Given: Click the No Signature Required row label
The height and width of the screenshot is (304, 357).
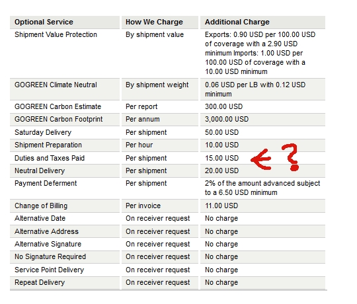Looking at the screenshot, I should pyautogui.click(x=50, y=256).
